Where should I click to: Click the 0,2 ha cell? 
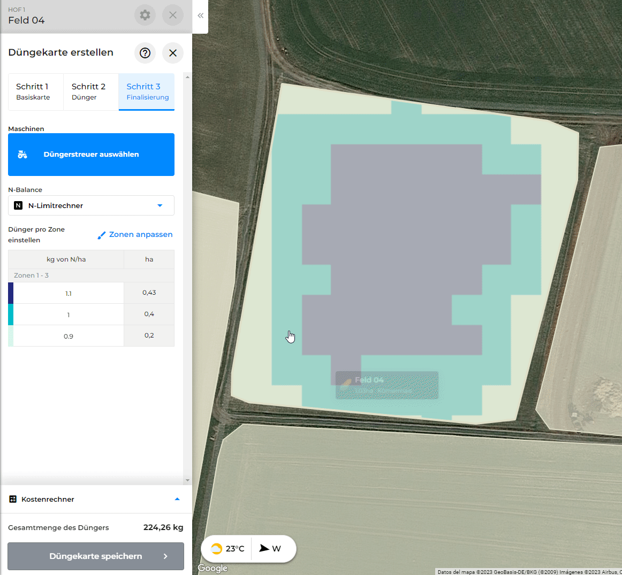[x=149, y=336]
